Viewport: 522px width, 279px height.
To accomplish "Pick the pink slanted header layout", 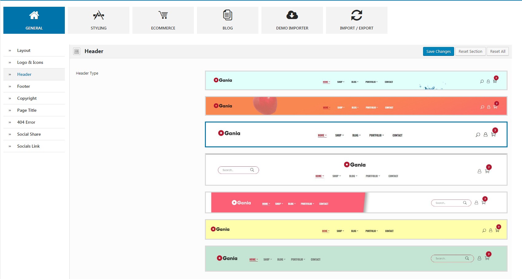I will click(356, 202).
